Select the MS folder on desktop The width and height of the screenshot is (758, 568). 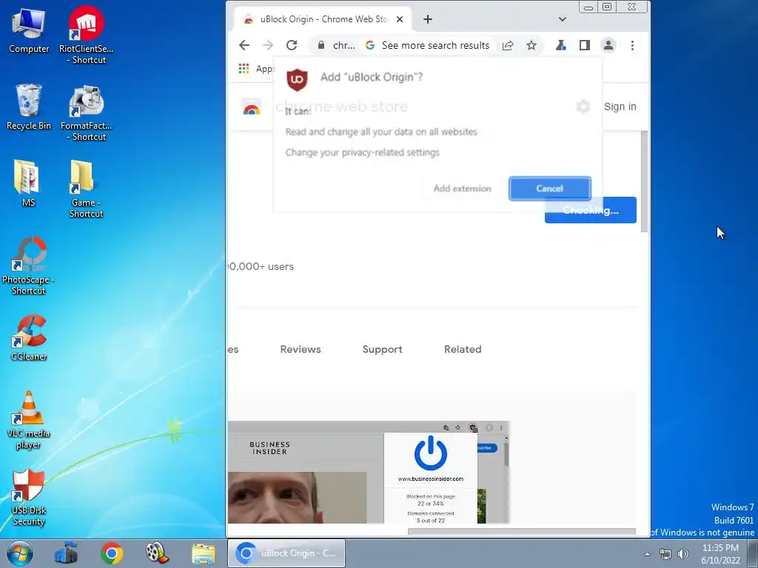pyautogui.click(x=28, y=183)
